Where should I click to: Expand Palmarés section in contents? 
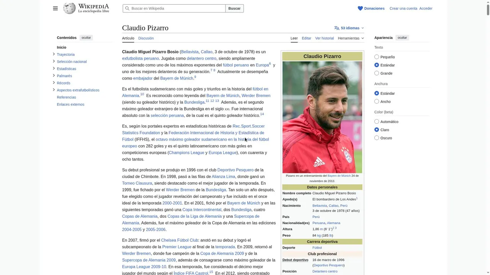(x=54, y=76)
